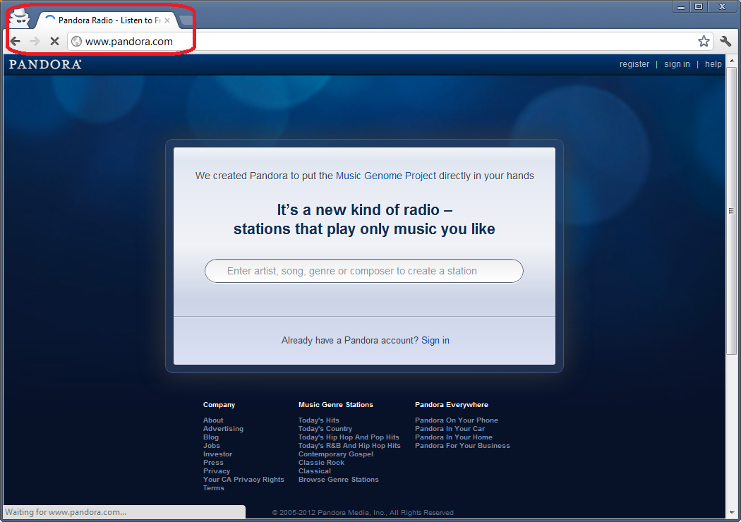The image size is (741, 522).
Task: Select the Pandora Radio tab
Action: [x=107, y=20]
